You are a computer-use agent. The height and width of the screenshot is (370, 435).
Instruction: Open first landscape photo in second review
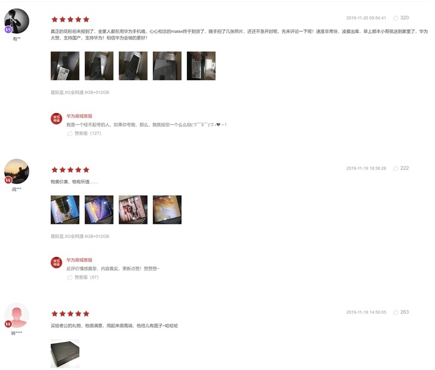coord(65,210)
